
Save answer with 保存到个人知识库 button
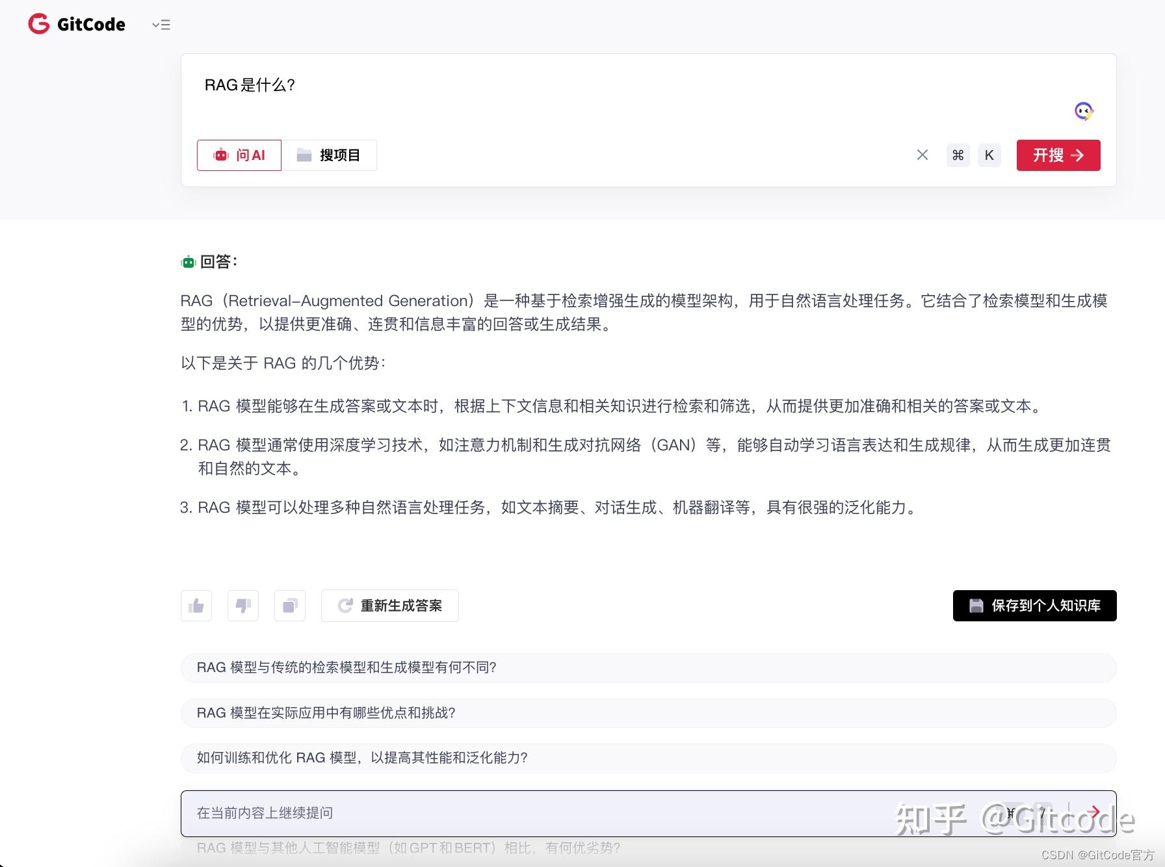click(x=1034, y=605)
